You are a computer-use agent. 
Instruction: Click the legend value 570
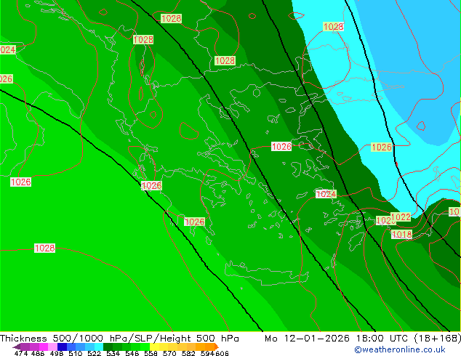click(169, 353)
